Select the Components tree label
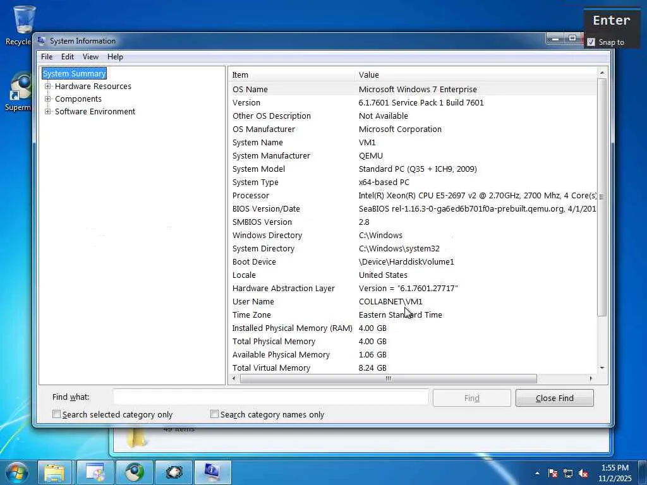This screenshot has width=647, height=485. pyautogui.click(x=78, y=99)
